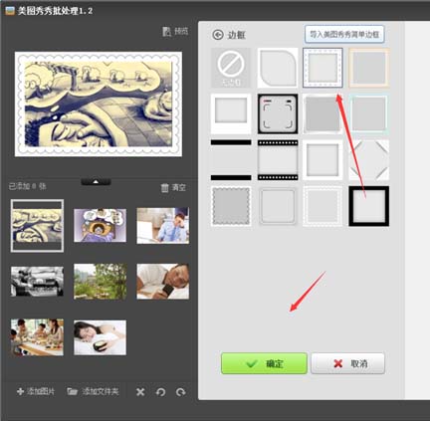Rotate image counterclockwise
Image resolution: width=430 pixels, height=421 pixels.
pos(160,392)
